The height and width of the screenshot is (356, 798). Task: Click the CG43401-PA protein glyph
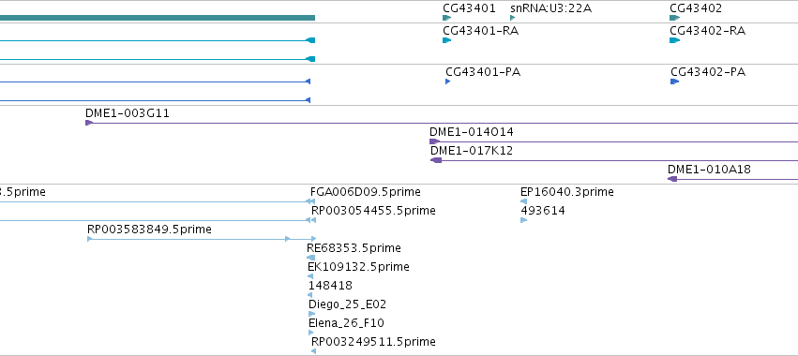[448, 82]
